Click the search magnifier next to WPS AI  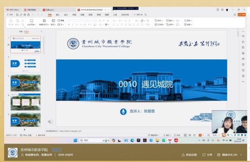point(145,15)
